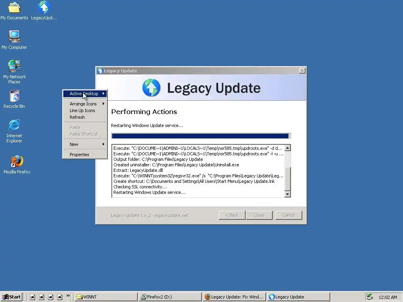The image size is (403, 302).
Task: Open the New submenu
Action: click(85, 144)
